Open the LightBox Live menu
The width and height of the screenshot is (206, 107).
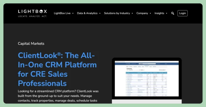(62, 13)
